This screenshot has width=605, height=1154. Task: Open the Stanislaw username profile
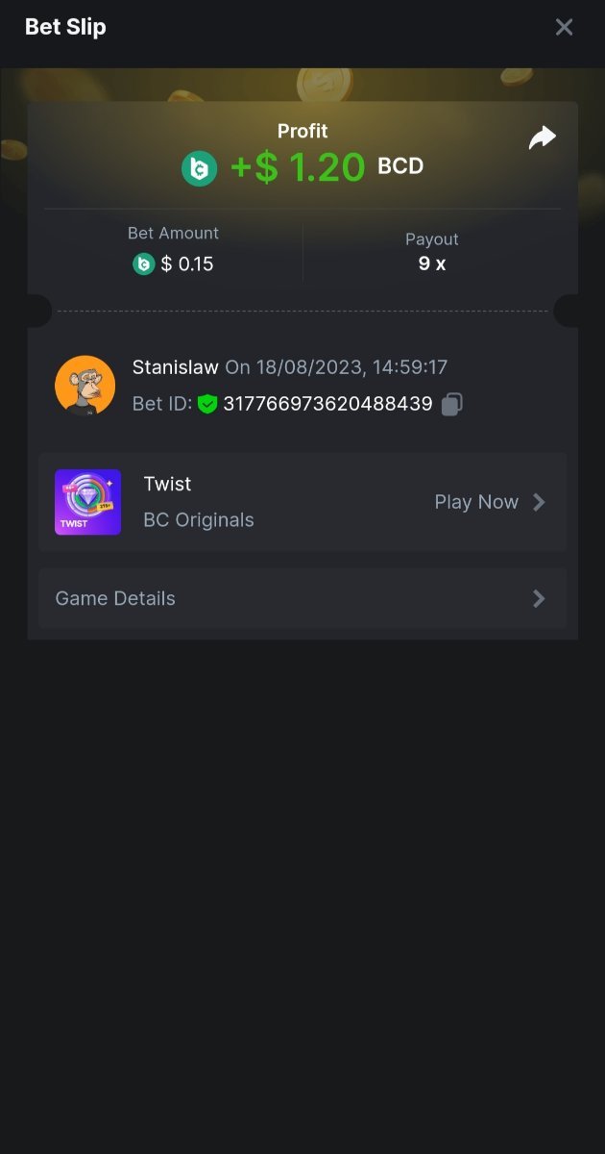pos(175,367)
